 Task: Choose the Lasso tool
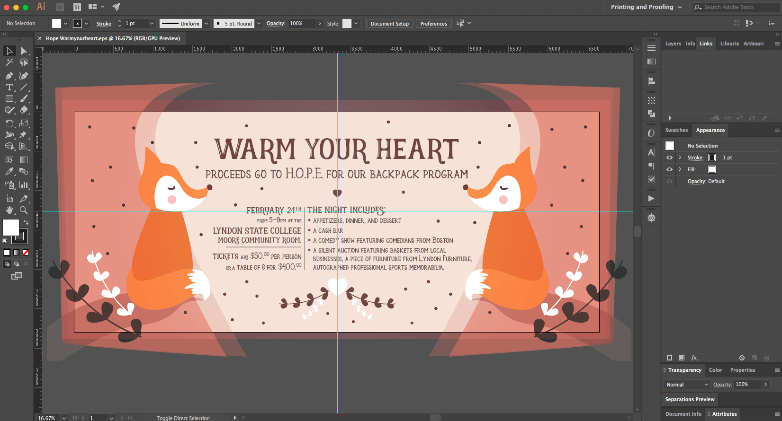24,62
